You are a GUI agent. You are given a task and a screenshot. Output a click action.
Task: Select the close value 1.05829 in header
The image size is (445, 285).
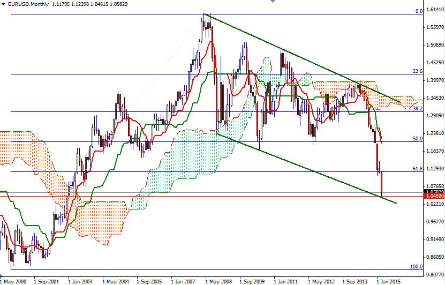click(119, 4)
